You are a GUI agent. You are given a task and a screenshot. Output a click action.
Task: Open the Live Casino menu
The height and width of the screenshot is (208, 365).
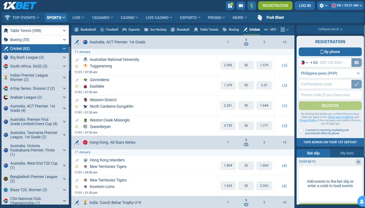click(159, 17)
